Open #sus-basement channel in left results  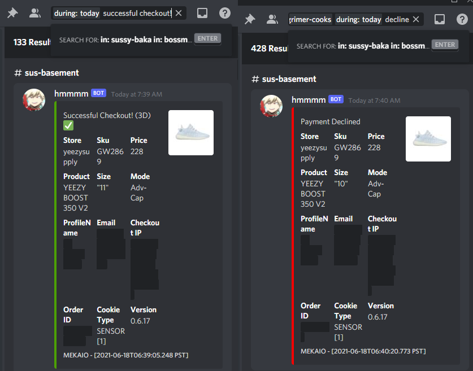coord(47,73)
